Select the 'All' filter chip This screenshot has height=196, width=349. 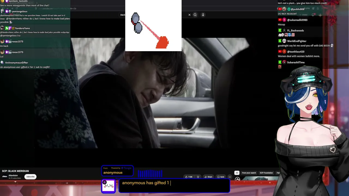click(237, 173)
